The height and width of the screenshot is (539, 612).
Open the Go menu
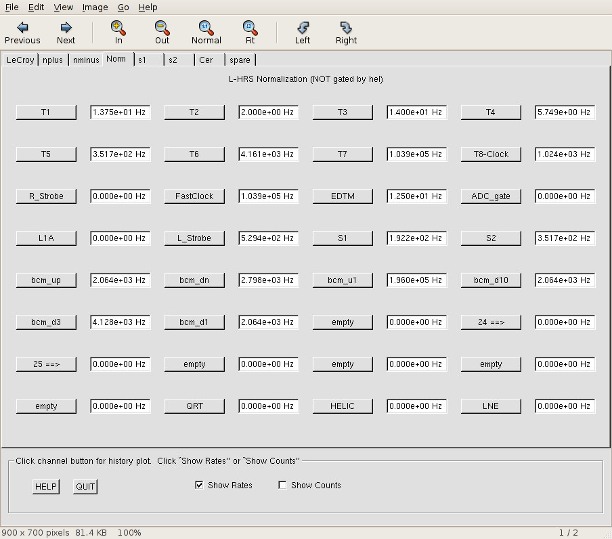(x=123, y=7)
